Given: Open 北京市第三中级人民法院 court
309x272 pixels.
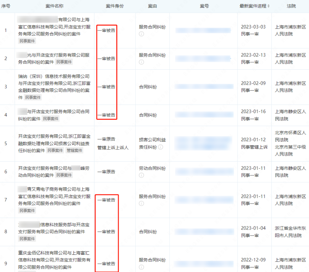Looking at the screenshot, I should tap(290, 150).
